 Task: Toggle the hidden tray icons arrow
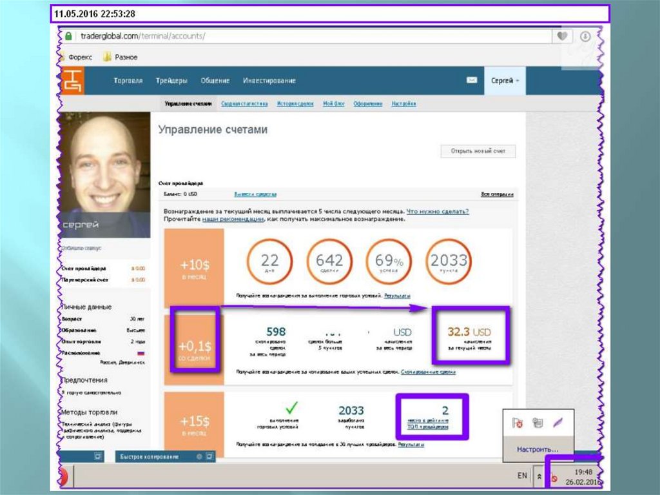tap(540, 476)
